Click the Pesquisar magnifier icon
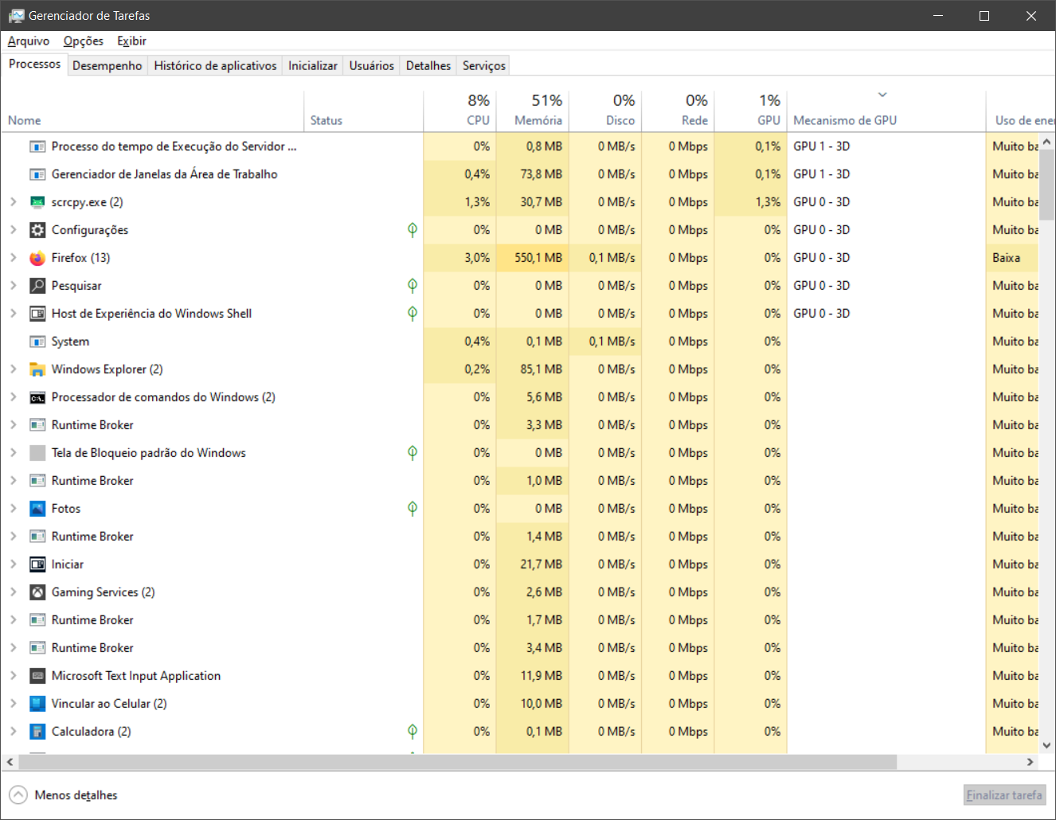 click(37, 286)
